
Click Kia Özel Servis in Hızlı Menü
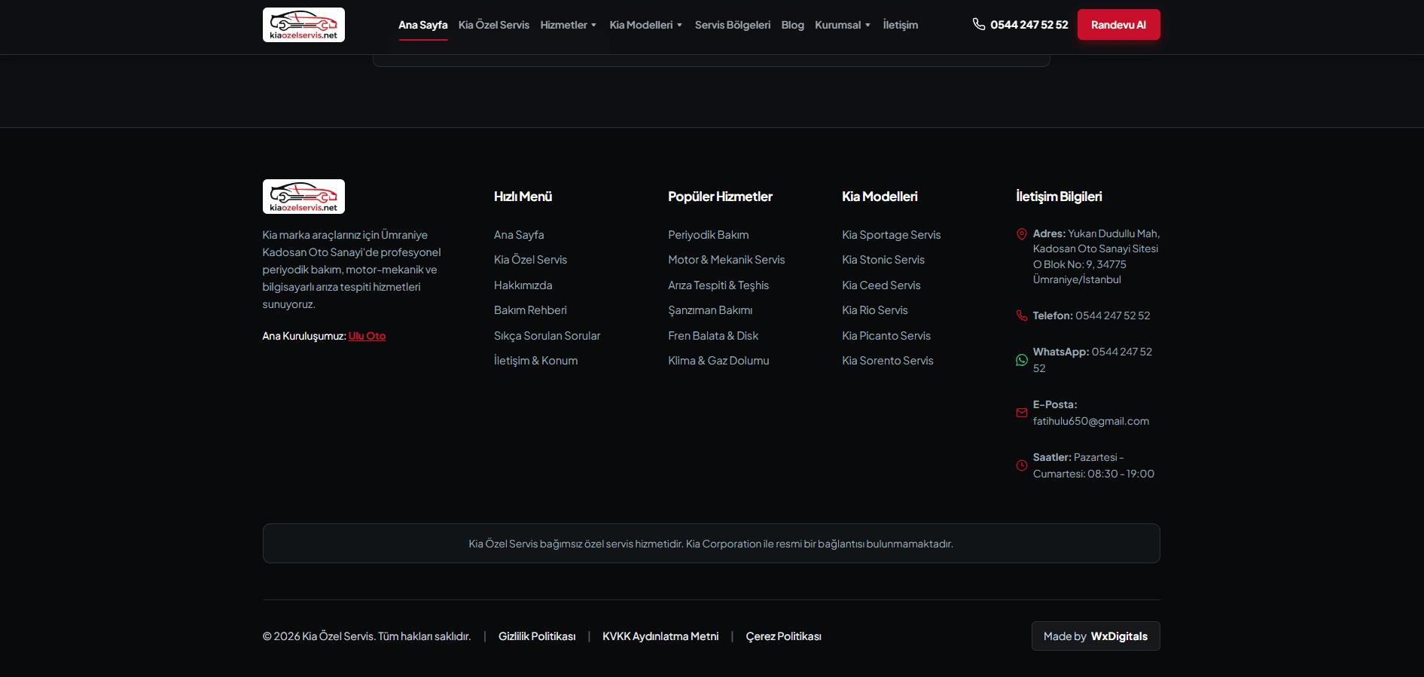[531, 260]
